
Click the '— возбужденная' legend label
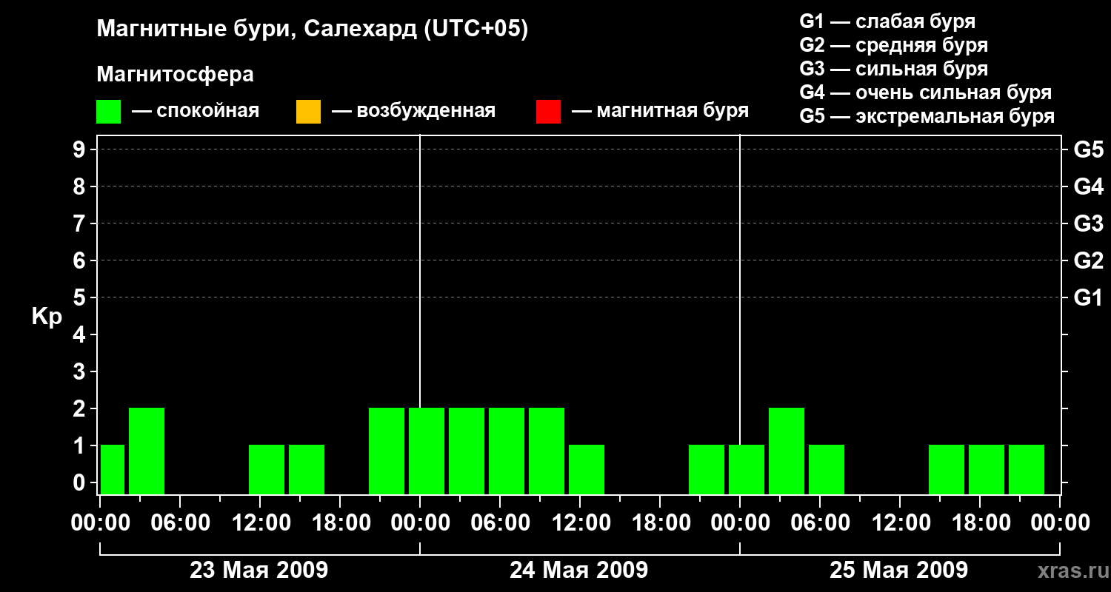(x=413, y=112)
